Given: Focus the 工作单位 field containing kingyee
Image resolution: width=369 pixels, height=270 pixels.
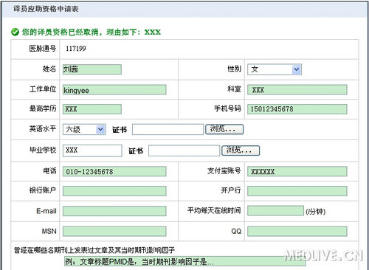Looking at the screenshot, I should point(114,89).
